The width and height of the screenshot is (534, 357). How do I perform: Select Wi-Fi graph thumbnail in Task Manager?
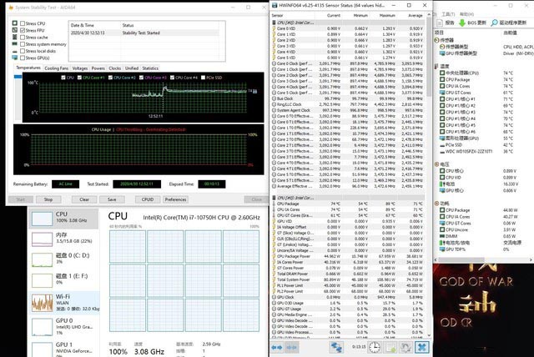(43, 304)
